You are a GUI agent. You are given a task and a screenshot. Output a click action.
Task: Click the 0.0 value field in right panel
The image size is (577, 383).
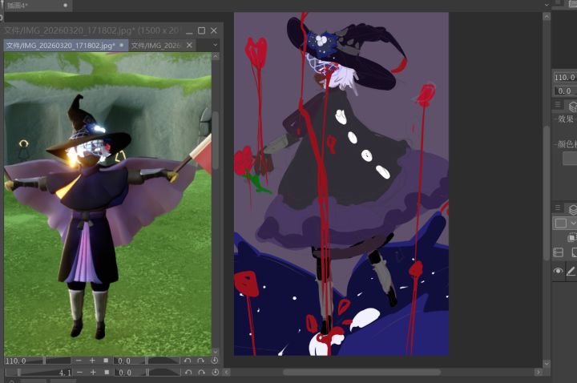pos(565,91)
